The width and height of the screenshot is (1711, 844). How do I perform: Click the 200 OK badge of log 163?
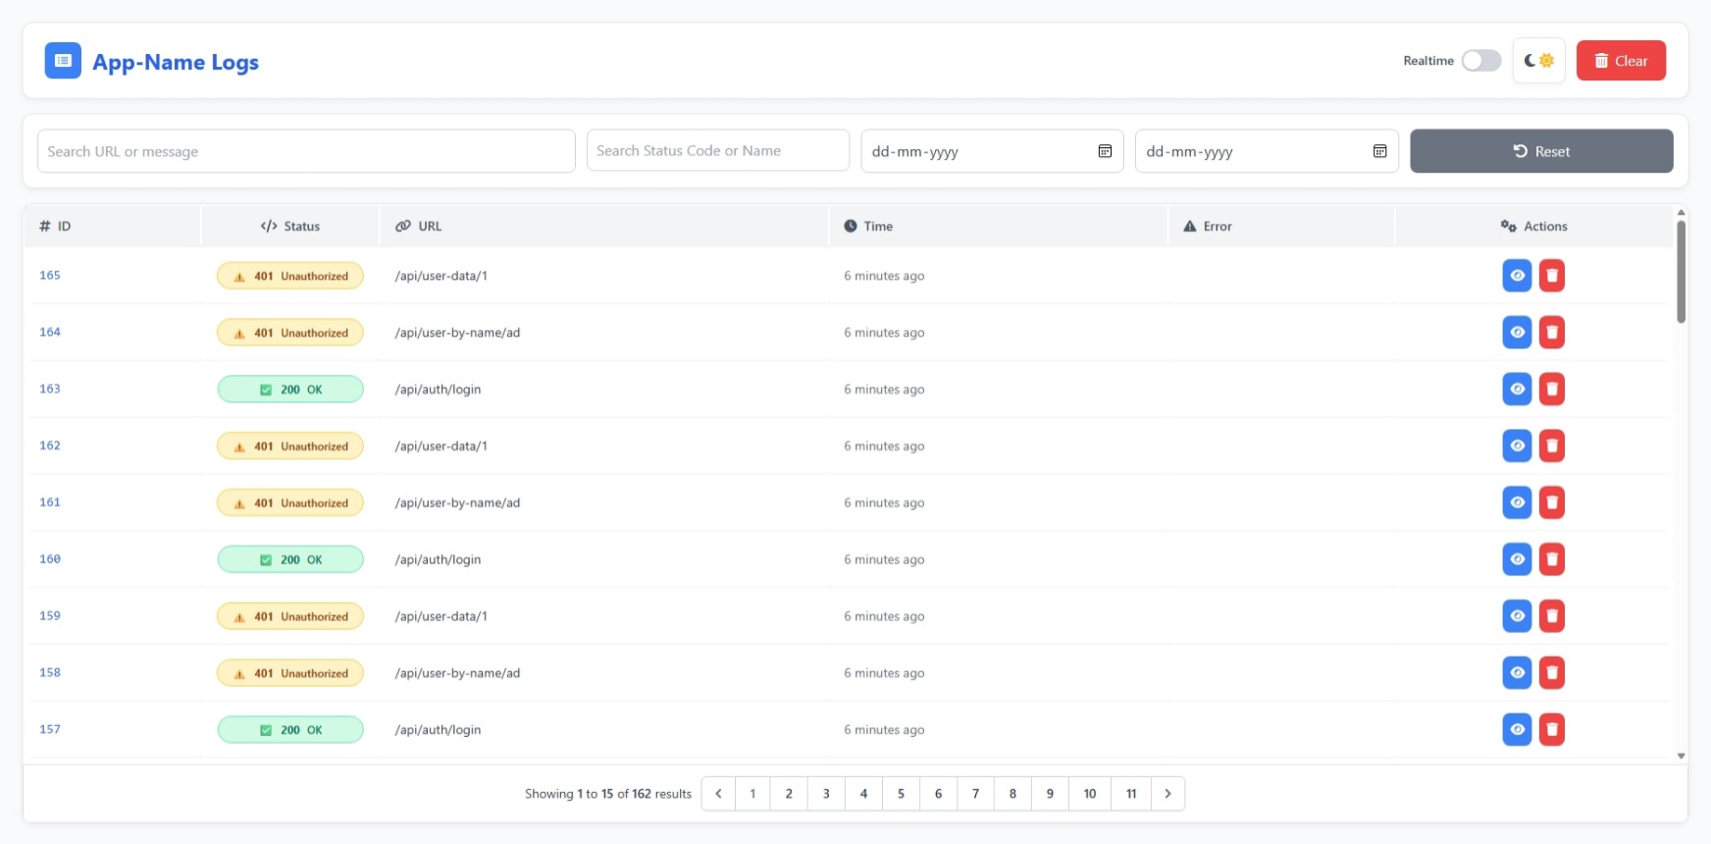[290, 390]
